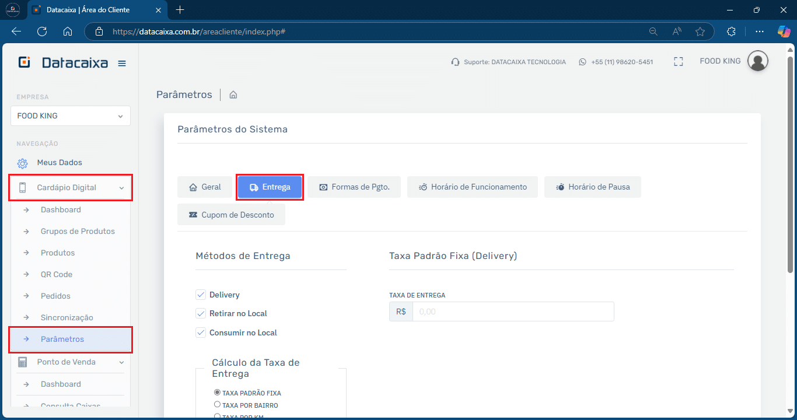Go to Grupos de Produtos in sidebar
This screenshot has width=797, height=420.
78,232
